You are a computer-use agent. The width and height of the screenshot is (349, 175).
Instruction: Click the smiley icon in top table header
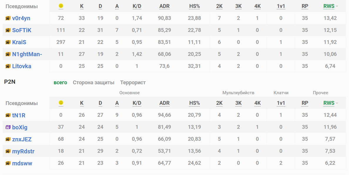(x=61, y=6)
